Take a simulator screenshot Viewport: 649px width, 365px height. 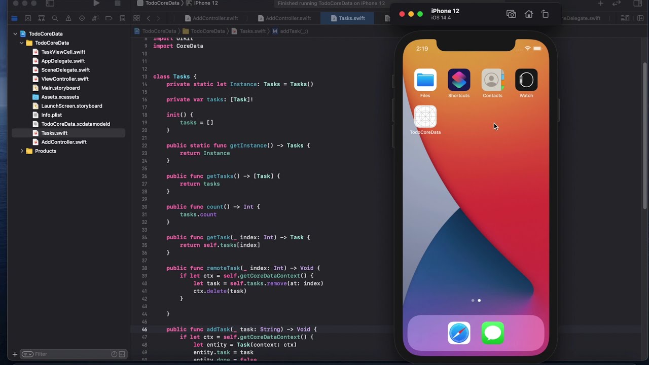[511, 14]
